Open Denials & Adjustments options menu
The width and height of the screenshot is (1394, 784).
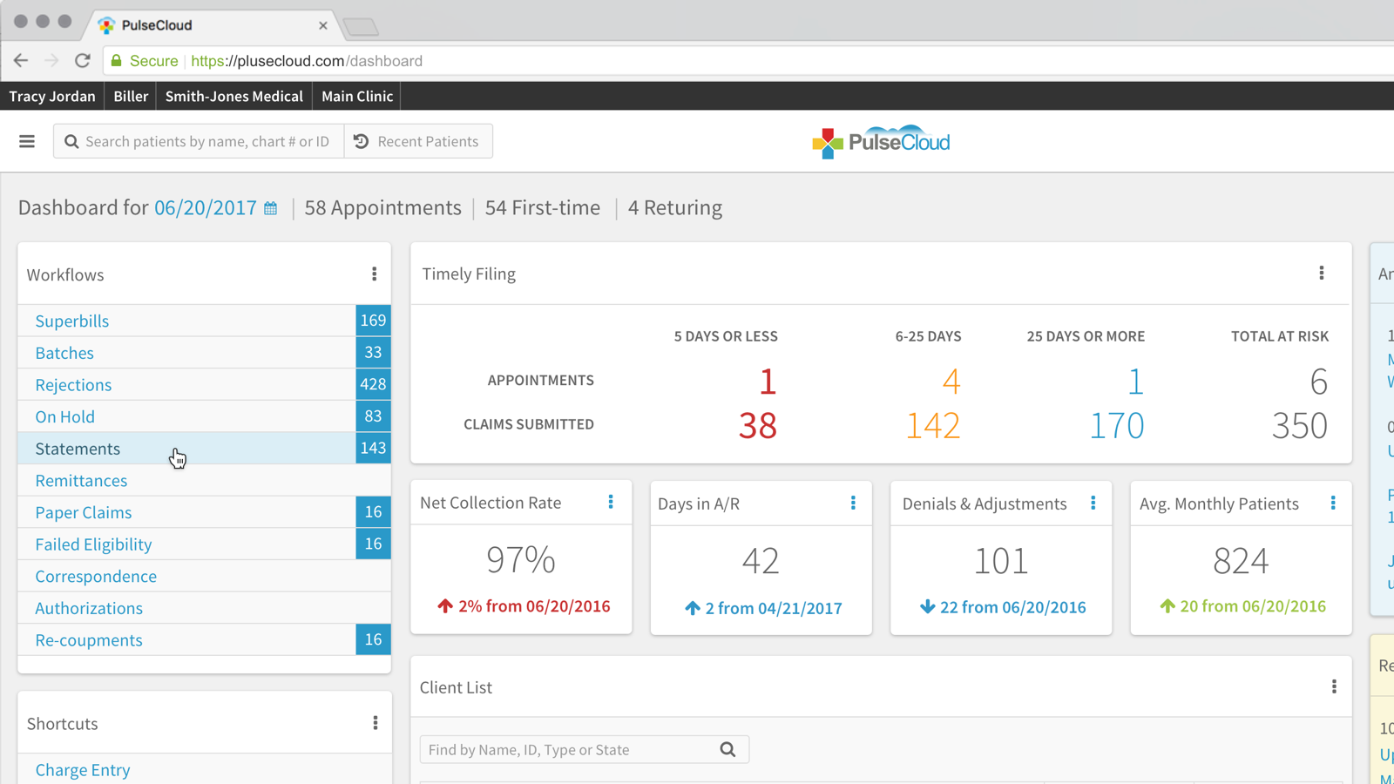[1093, 504]
